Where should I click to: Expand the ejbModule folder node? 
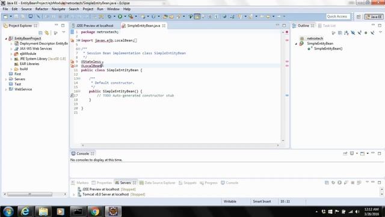coord(11,54)
